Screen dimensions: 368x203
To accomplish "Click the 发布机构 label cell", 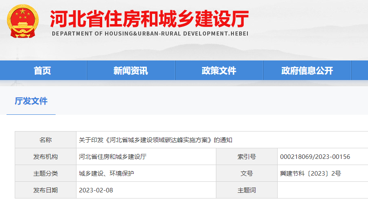I will pos(45,156).
